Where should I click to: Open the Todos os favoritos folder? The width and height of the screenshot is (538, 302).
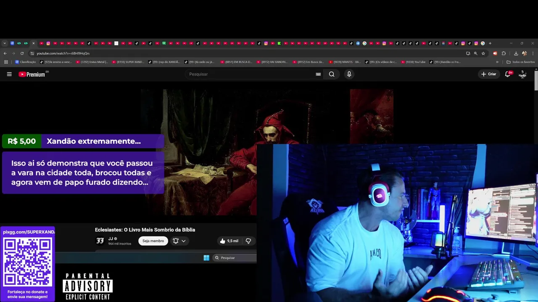coord(521,62)
